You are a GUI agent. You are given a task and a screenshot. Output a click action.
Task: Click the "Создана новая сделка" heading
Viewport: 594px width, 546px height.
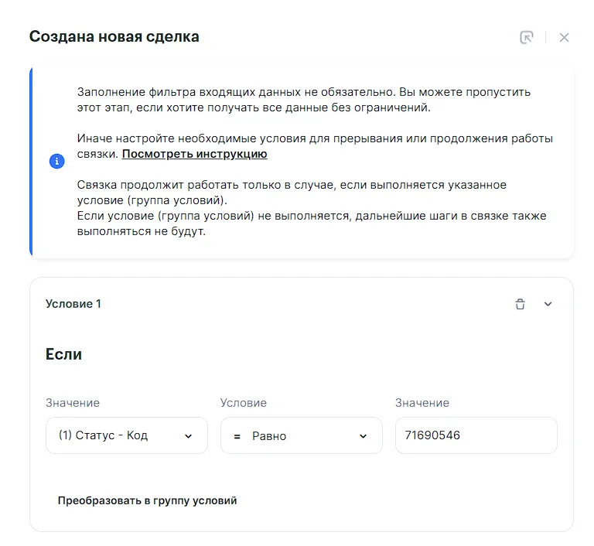(x=114, y=36)
